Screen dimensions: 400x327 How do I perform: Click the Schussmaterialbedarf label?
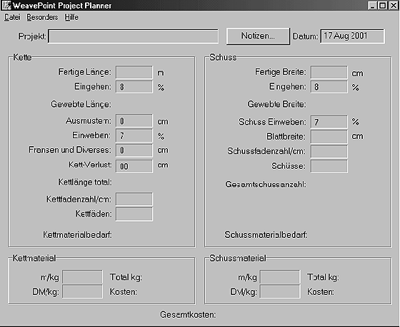[x=266, y=234]
